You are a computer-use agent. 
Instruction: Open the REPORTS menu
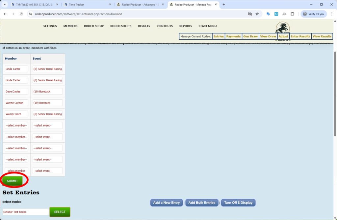click(x=186, y=26)
